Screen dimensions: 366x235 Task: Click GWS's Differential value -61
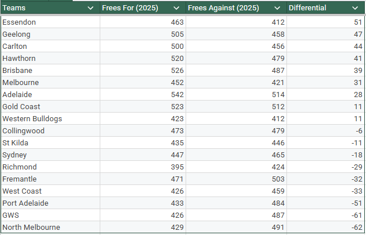coord(357,215)
